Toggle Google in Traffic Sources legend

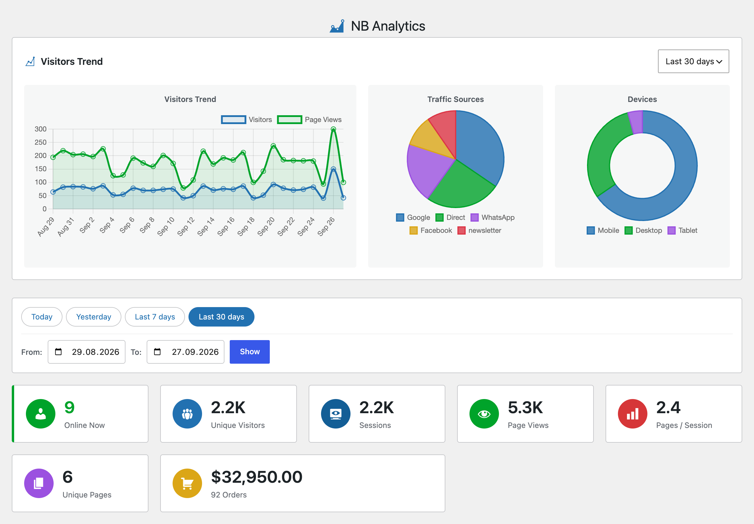[413, 217]
